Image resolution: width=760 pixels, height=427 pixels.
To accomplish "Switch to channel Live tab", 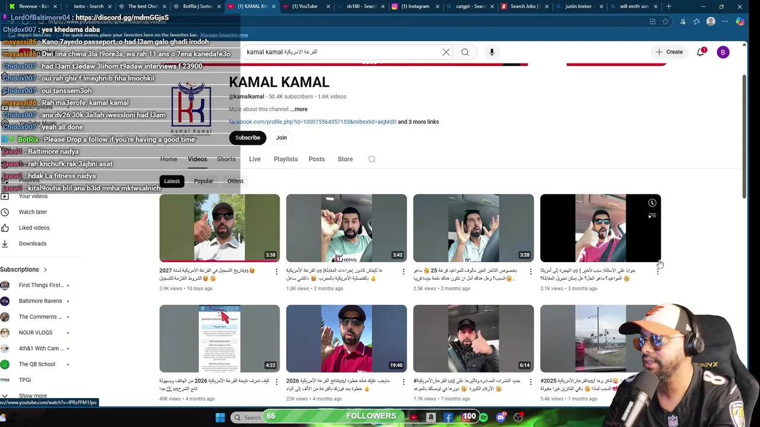I will point(255,159).
